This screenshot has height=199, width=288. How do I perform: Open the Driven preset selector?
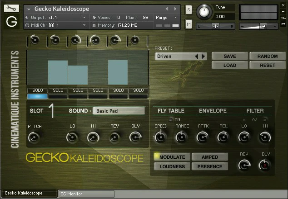(x=181, y=57)
